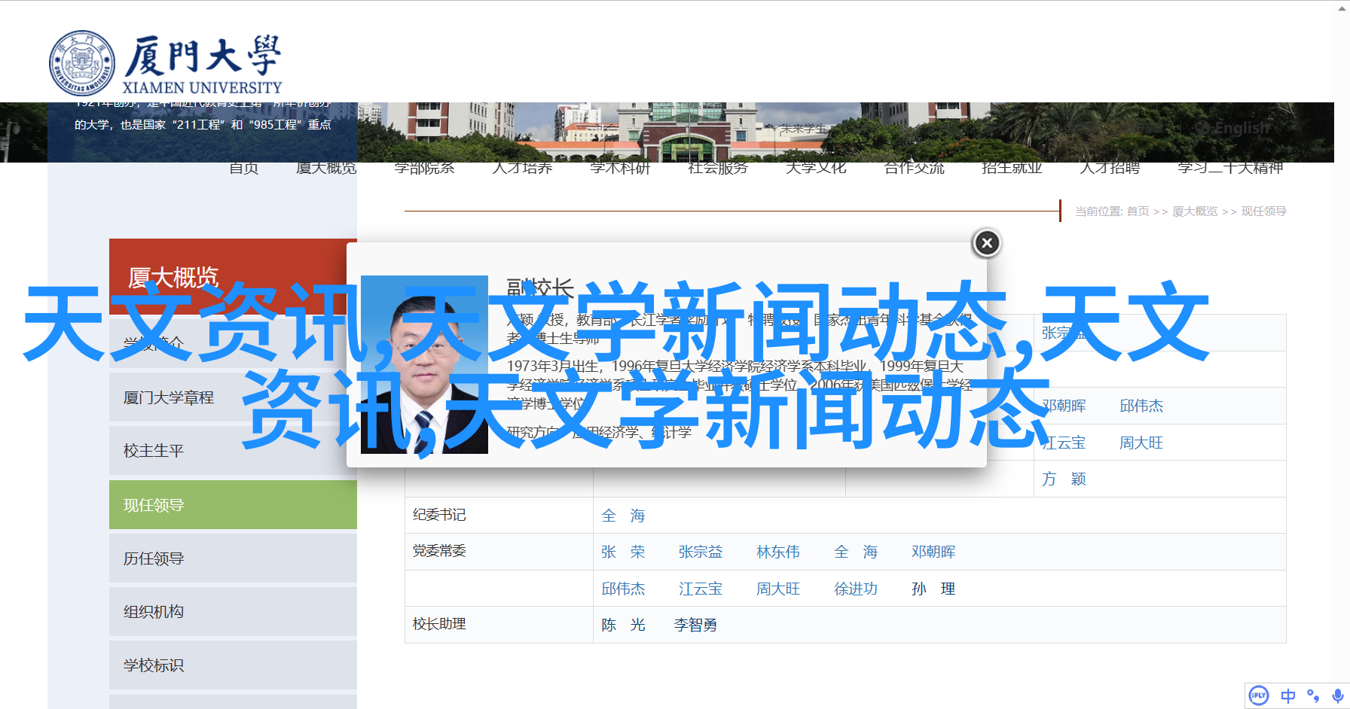Click 厦大概览 in the breadcrumb trail
1350x709 pixels.
[x=1195, y=211]
